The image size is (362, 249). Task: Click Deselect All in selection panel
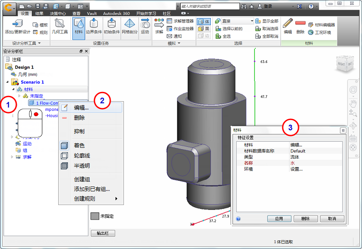click(267, 36)
